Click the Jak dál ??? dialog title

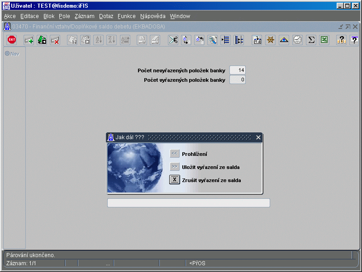pos(130,137)
